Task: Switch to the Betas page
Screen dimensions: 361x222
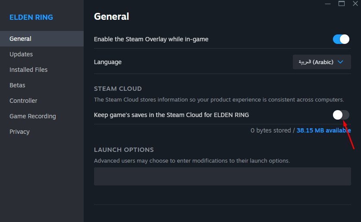Action: [17, 85]
